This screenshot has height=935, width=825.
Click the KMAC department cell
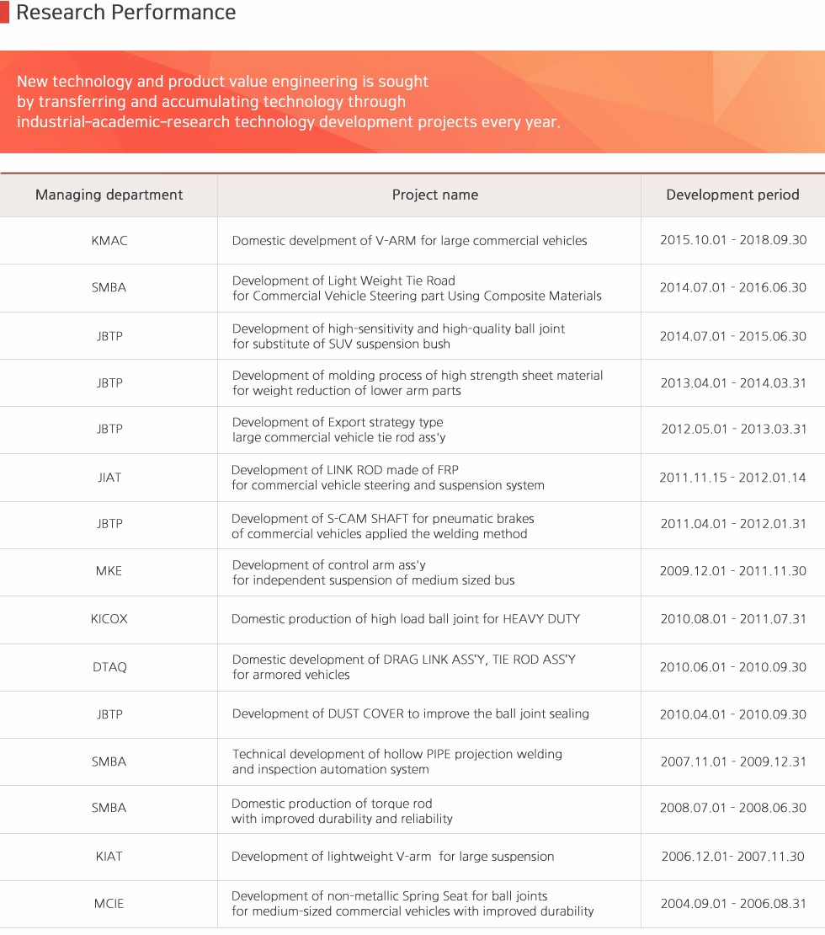click(x=109, y=241)
